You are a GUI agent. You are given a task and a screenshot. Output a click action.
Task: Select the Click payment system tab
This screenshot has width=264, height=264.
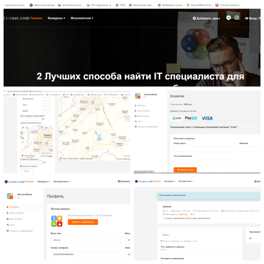click(176, 118)
